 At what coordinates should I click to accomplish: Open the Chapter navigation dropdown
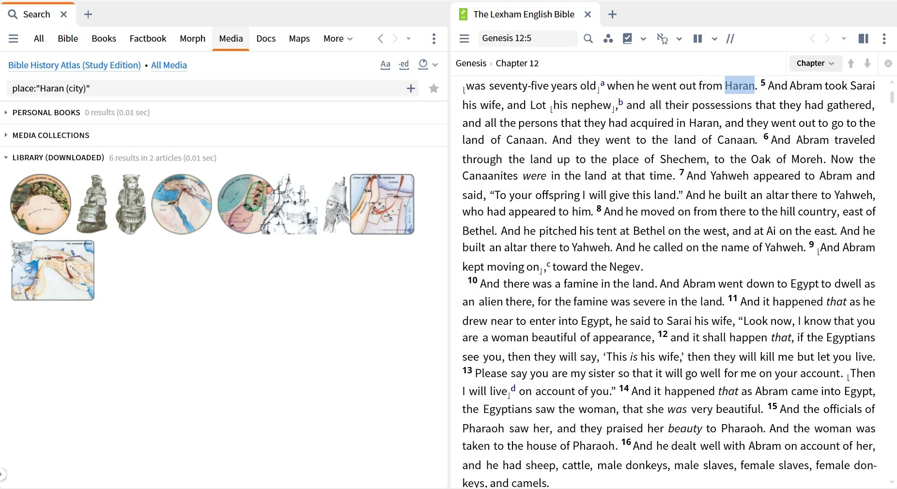[815, 63]
